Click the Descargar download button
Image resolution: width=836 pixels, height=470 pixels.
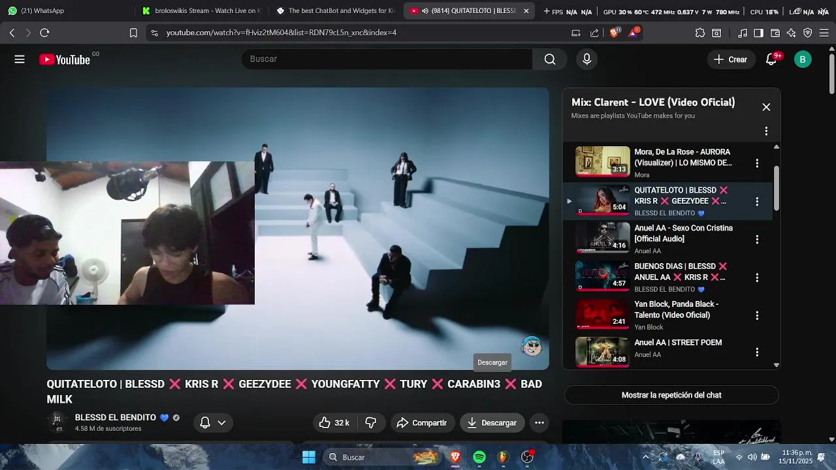click(492, 423)
